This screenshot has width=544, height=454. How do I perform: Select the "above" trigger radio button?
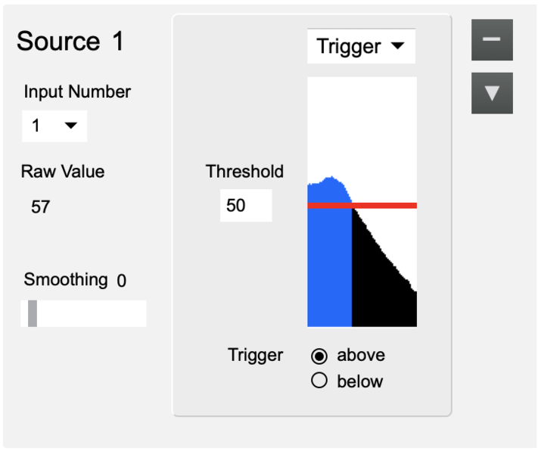319,356
